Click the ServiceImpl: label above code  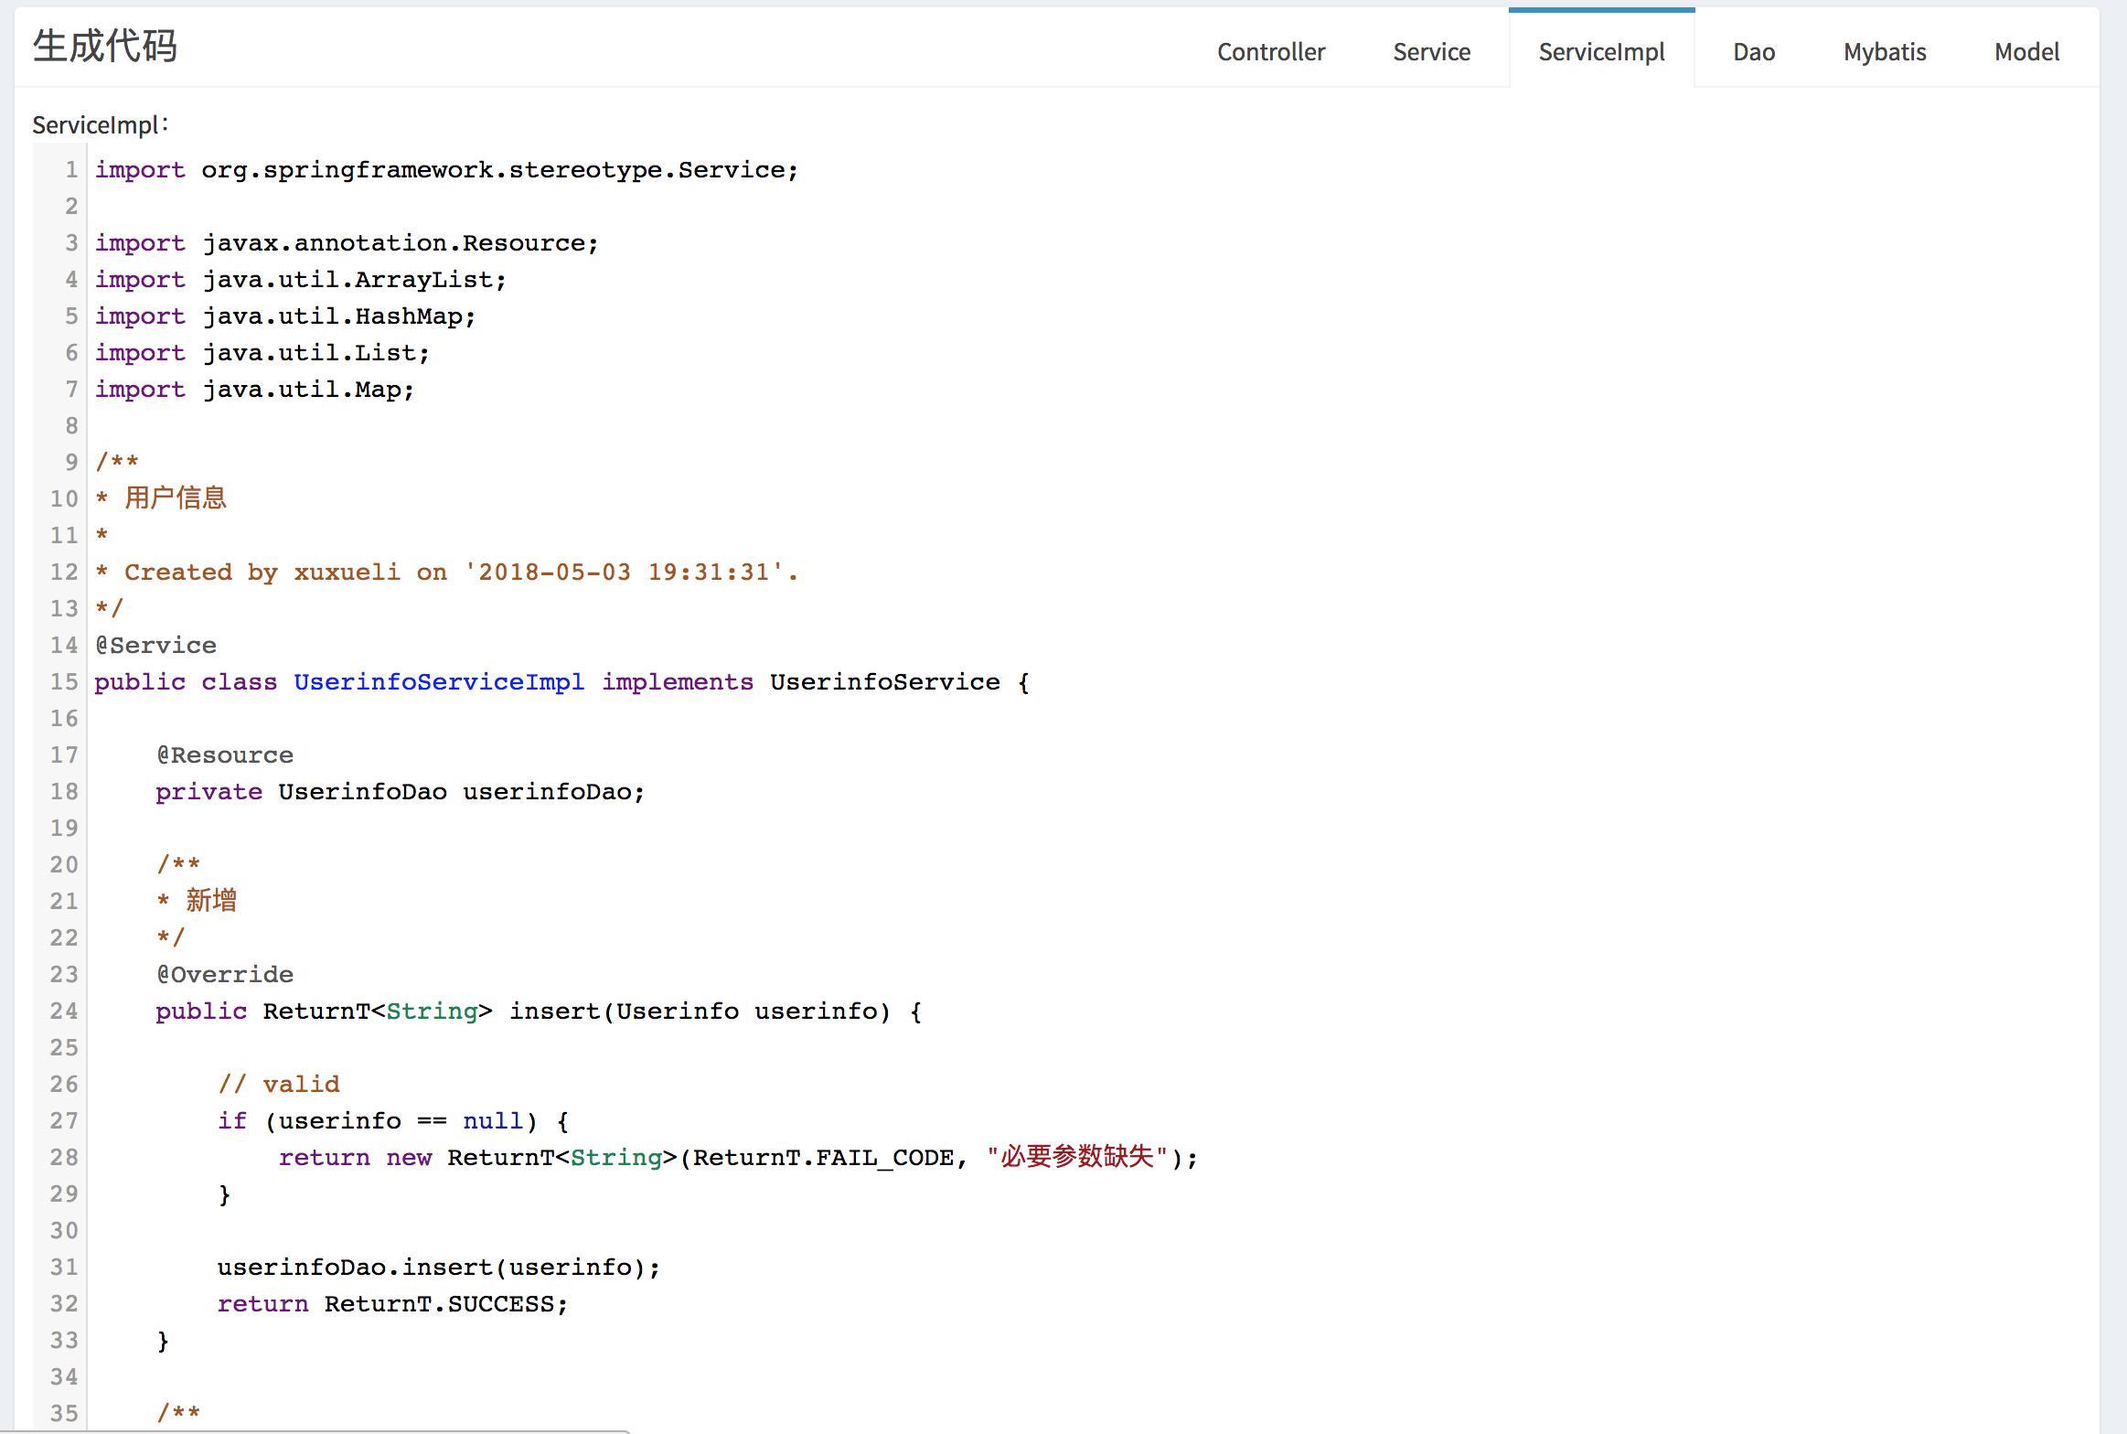point(100,125)
